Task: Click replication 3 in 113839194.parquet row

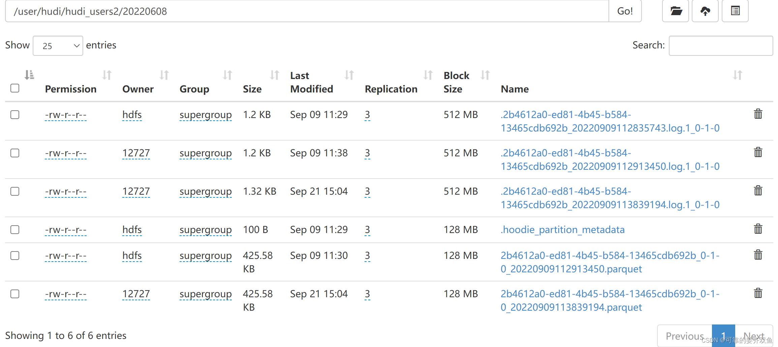Action: click(x=367, y=294)
